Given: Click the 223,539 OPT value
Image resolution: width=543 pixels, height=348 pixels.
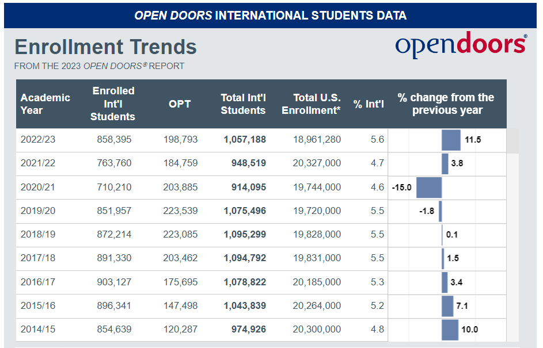Looking at the screenshot, I should [179, 211].
